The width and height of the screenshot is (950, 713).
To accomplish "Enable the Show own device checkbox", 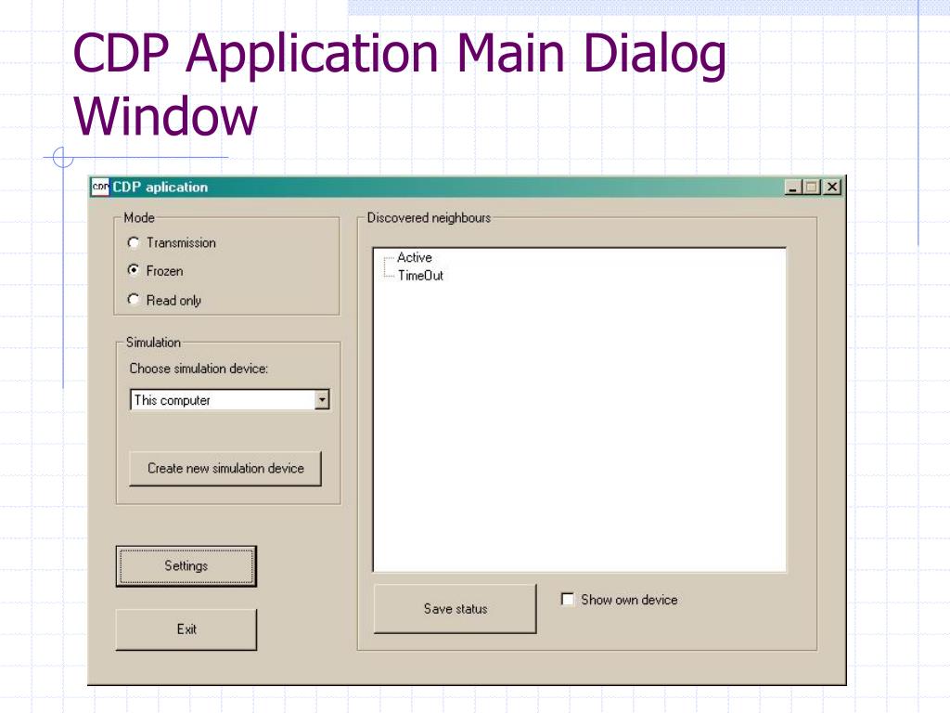I will (567, 600).
